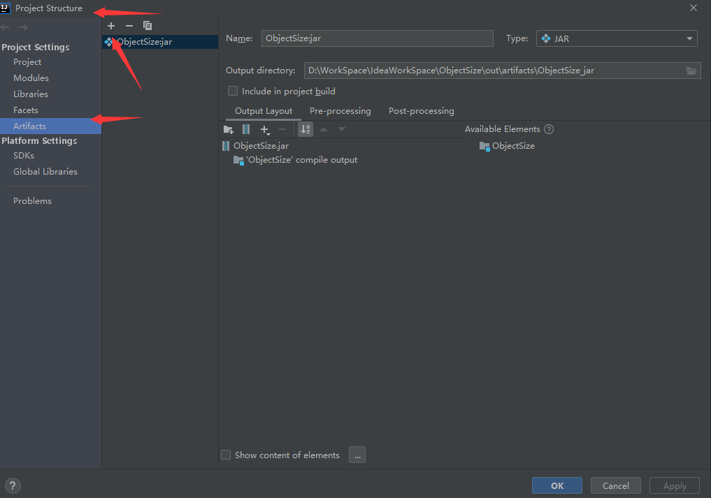The image size is (711, 498).
Task: Create archive icon in Output Layout toolbar
Action: tap(246, 130)
